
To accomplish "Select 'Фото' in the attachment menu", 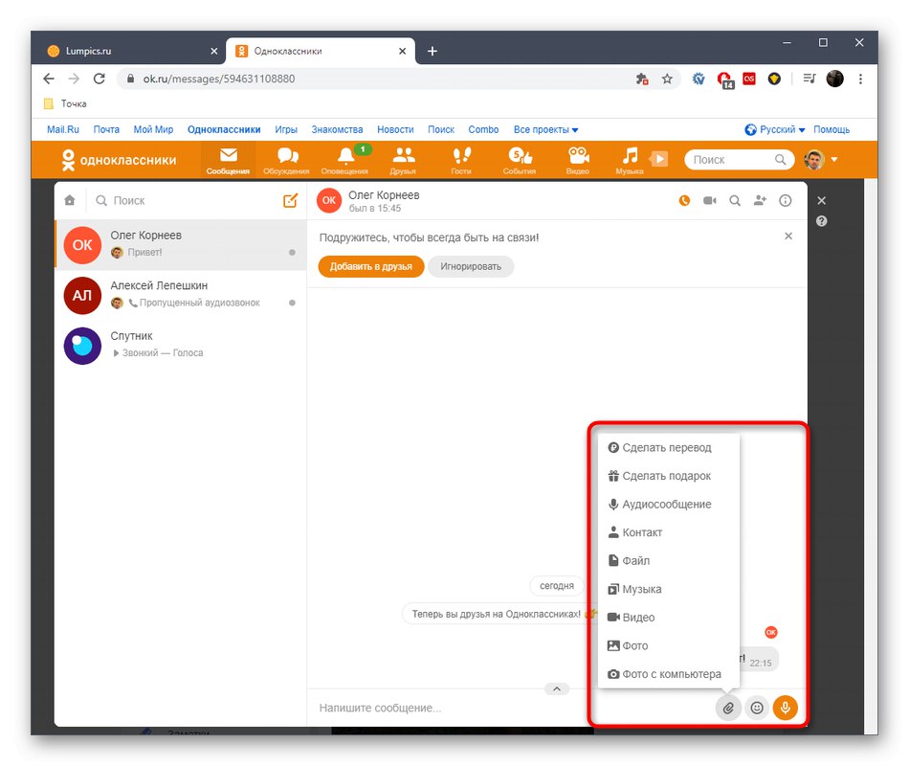I will click(668, 646).
